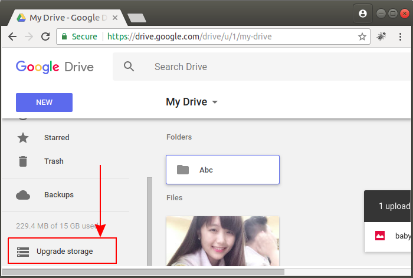Click the Trash bin icon

click(x=23, y=161)
